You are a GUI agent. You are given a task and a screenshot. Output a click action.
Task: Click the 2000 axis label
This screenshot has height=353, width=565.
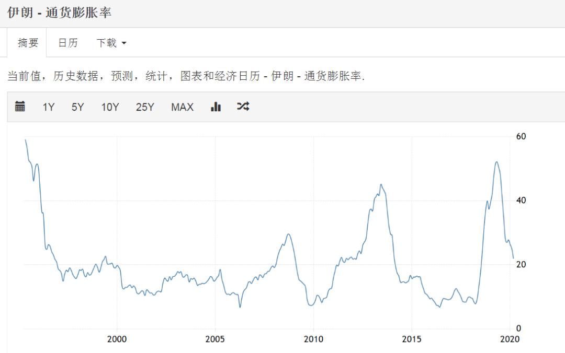(118, 338)
